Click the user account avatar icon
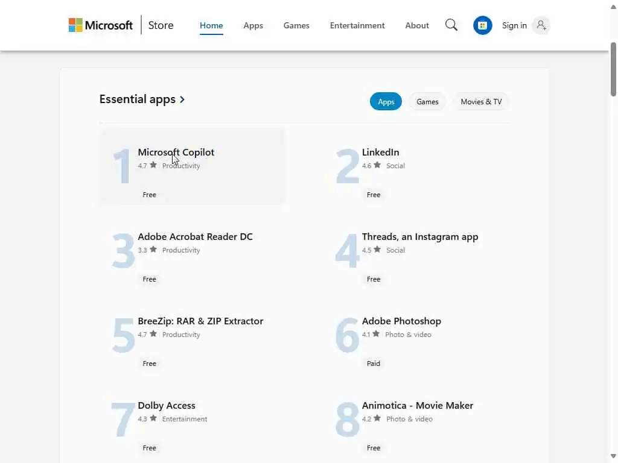This screenshot has width=618, height=463. (x=541, y=25)
